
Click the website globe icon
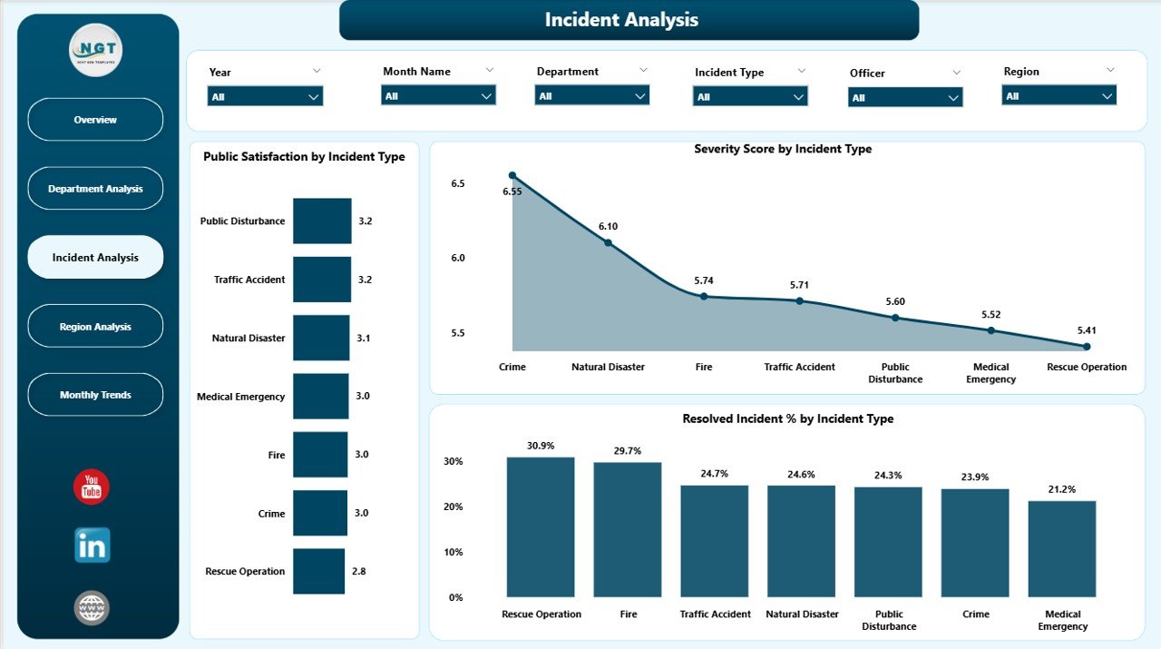click(x=92, y=607)
